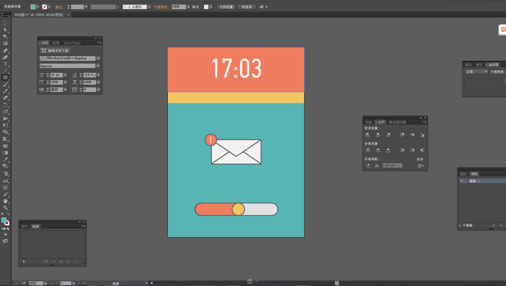The width and height of the screenshot is (506, 286).
Task: Switch to the OpenType tab
Action: click(x=72, y=43)
